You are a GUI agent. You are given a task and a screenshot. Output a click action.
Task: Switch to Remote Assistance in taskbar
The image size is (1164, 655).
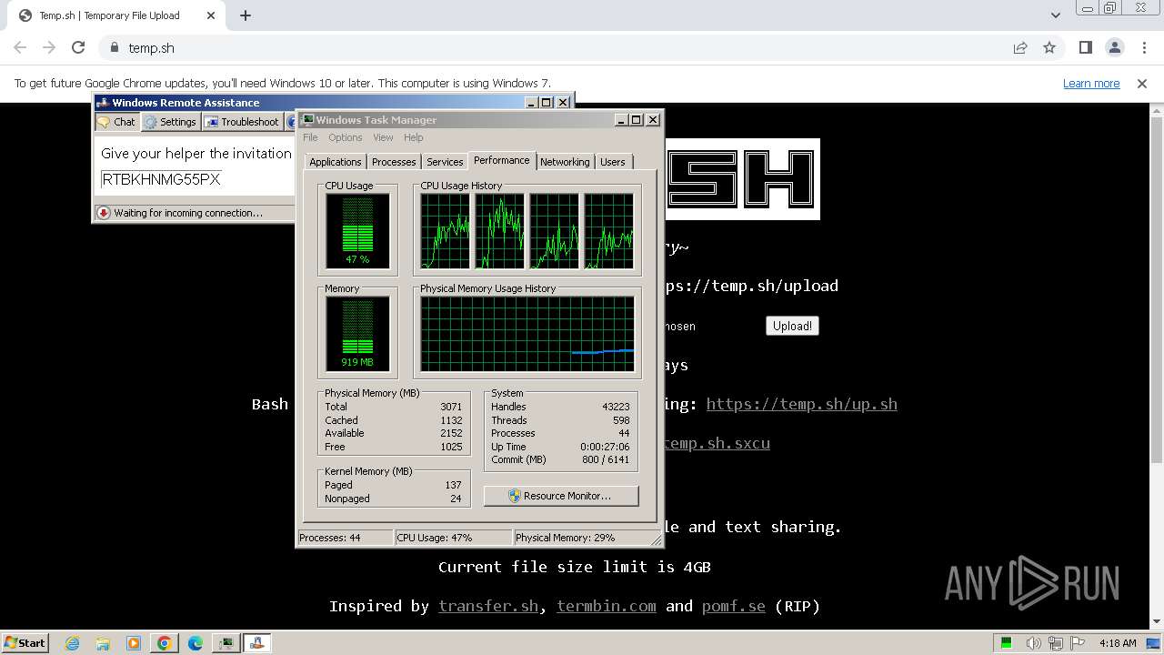[x=257, y=643]
